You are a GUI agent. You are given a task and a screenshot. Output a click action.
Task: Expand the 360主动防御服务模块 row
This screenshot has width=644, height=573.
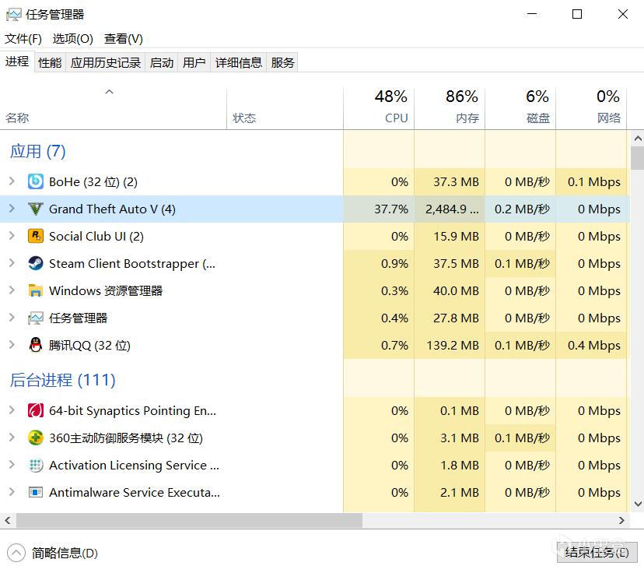tap(12, 437)
